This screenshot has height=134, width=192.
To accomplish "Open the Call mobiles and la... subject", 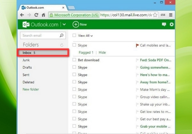I will point(155,45).
